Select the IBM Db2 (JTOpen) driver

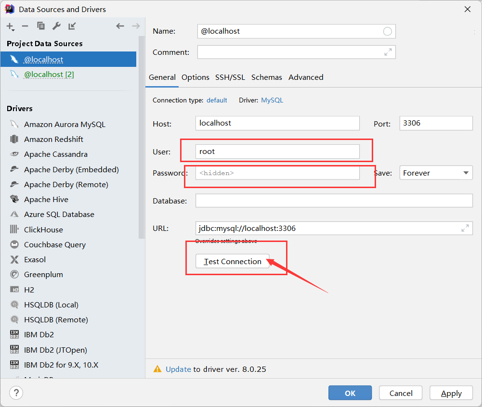point(55,350)
